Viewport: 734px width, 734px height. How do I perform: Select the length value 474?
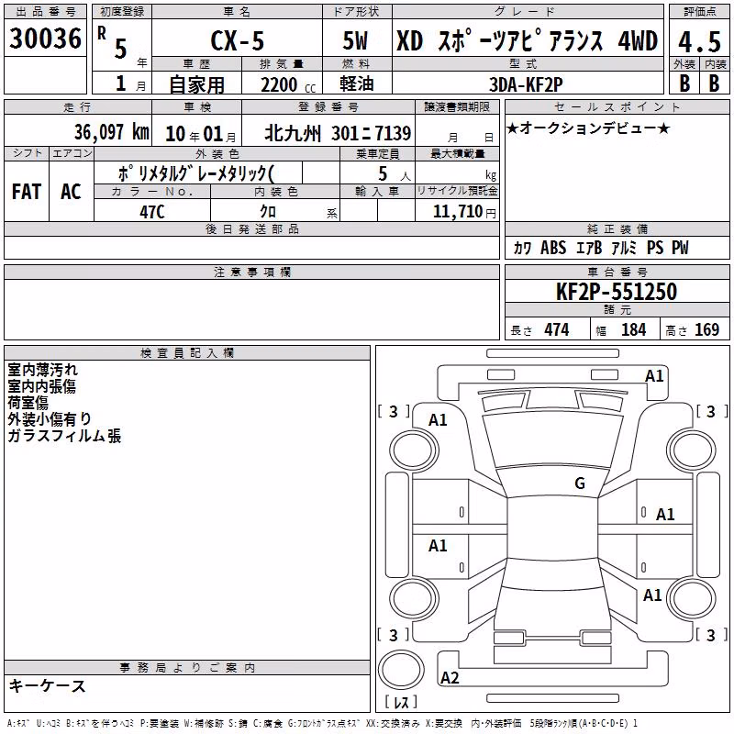[x=557, y=329]
